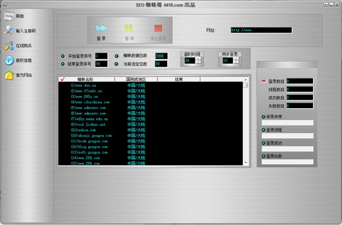The image size is (342, 225).
Task: Decrease the 超时时间 timeout value
Action: (198, 62)
